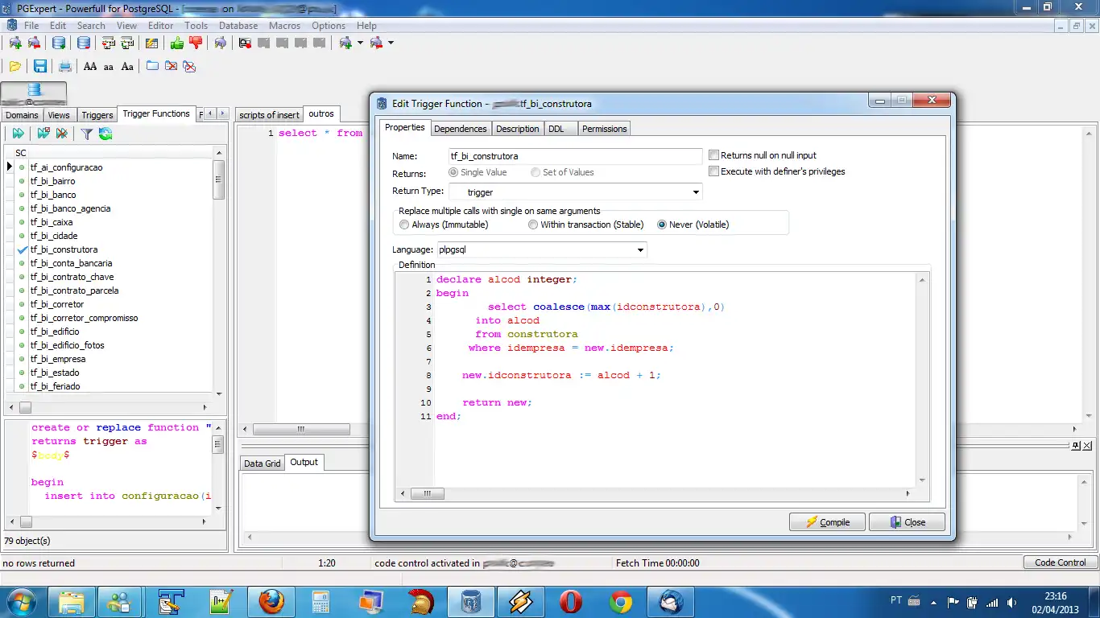Open the Triggers tab in the object panel
1100x618 pixels.
coord(97,115)
